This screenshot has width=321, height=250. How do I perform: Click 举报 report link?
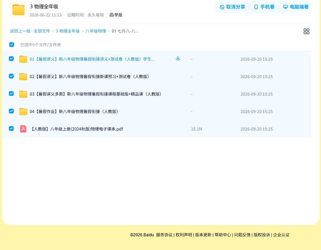pyautogui.click(x=116, y=15)
